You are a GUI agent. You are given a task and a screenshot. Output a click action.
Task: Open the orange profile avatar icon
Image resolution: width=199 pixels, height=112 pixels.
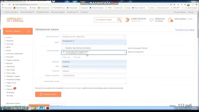point(197,4)
